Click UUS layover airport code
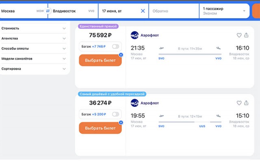 (202, 126)
